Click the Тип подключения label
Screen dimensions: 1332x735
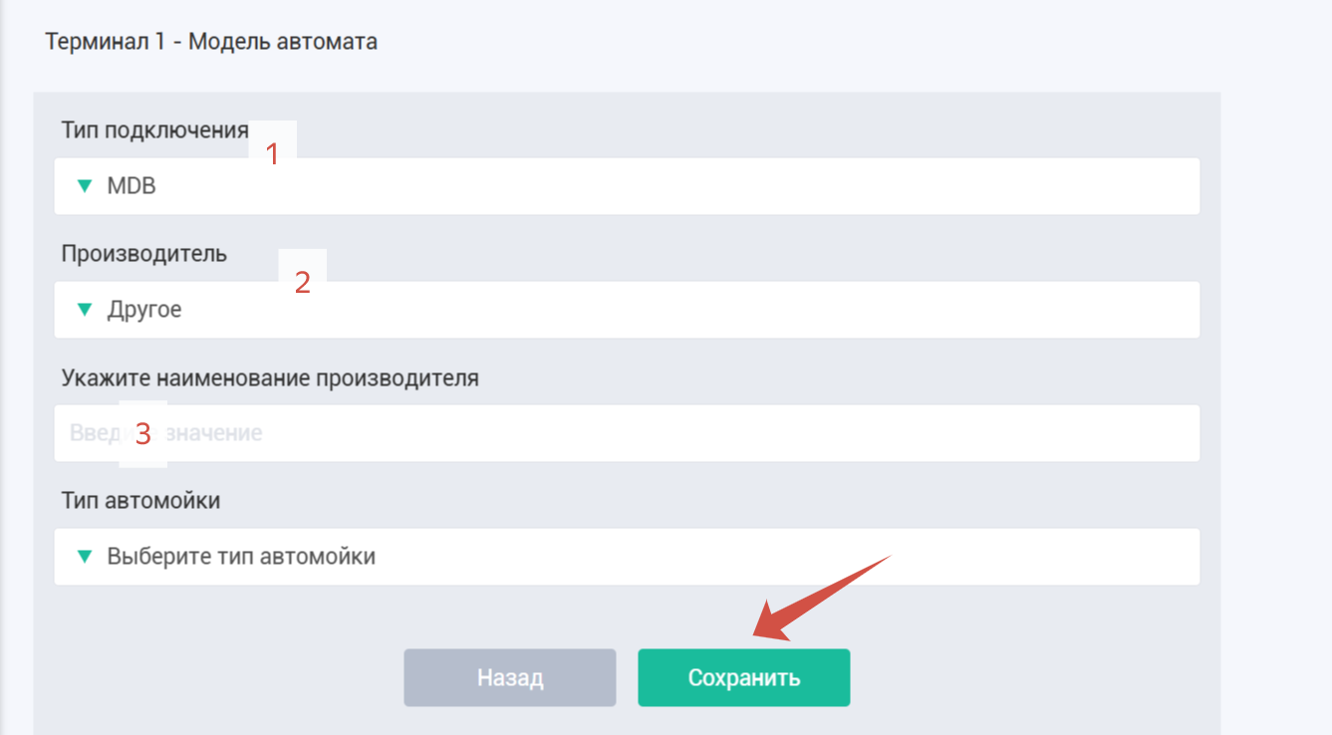pos(154,130)
